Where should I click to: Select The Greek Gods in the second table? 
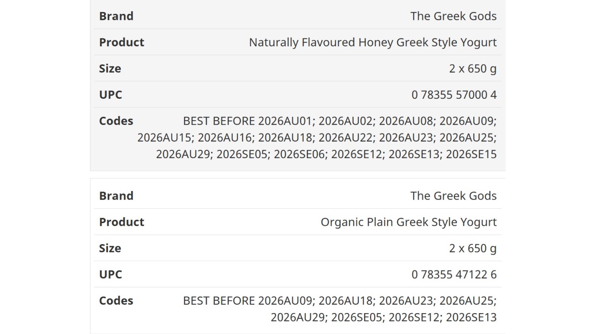pyautogui.click(x=453, y=196)
